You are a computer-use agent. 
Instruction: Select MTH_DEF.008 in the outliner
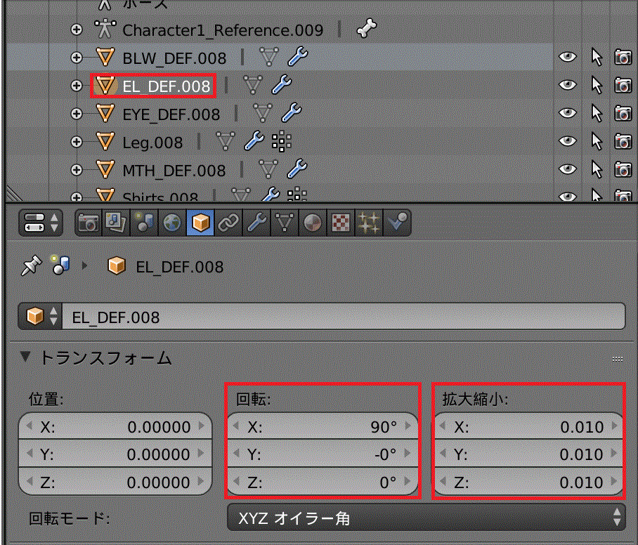(x=174, y=170)
